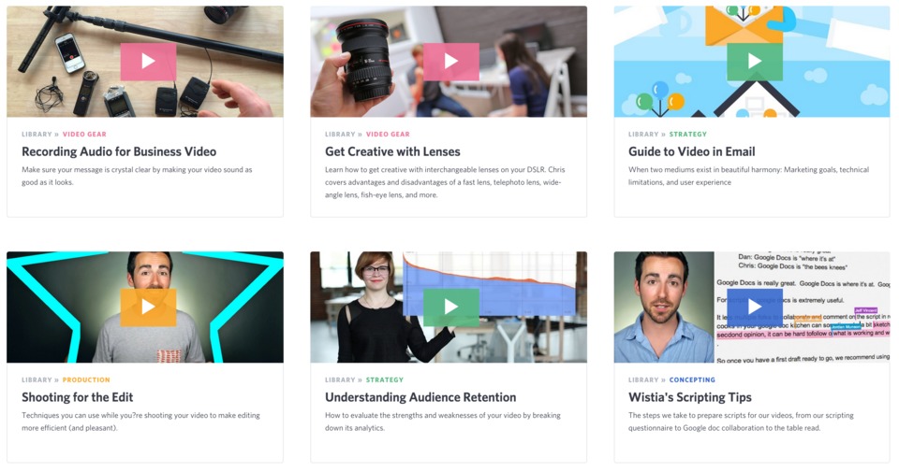Go to Library breadcrumb above Understanding Audience Retention

[340, 379]
